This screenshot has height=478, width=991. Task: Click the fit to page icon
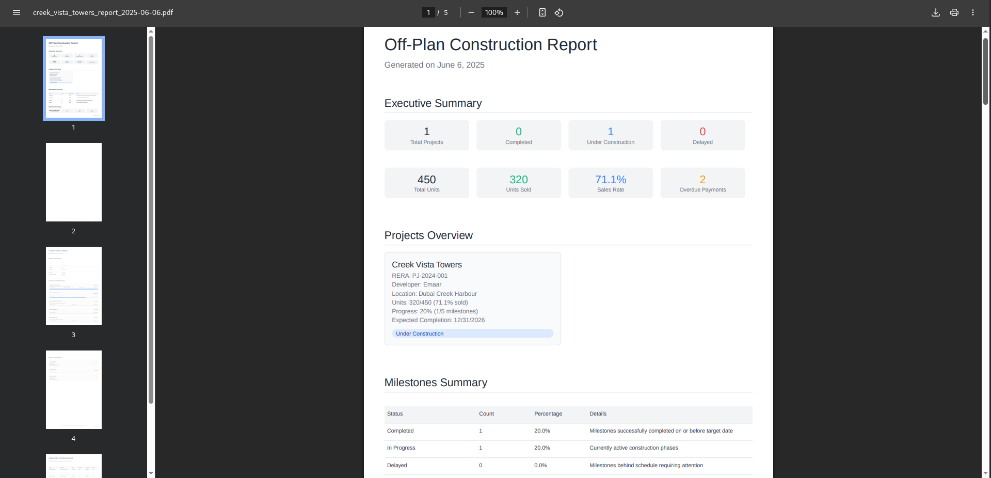pos(542,12)
